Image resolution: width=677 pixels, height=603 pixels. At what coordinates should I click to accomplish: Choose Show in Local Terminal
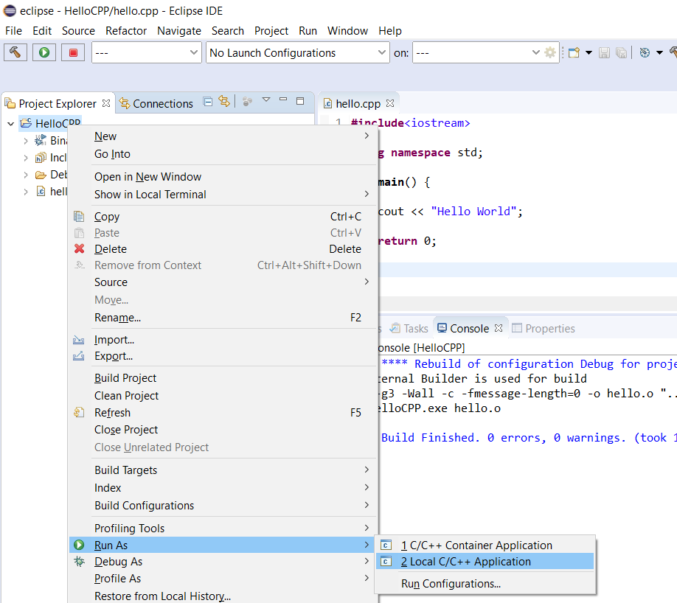tap(223, 194)
